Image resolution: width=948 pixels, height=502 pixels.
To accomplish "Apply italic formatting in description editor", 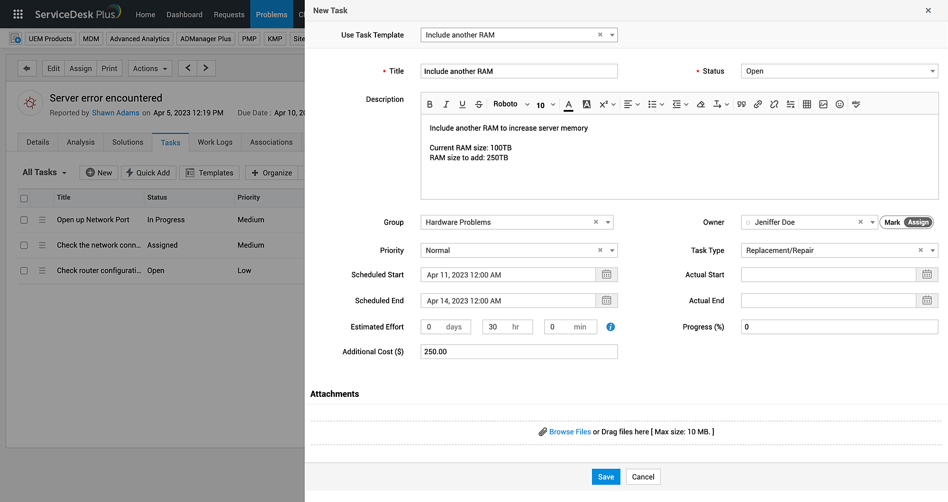I will coord(446,104).
